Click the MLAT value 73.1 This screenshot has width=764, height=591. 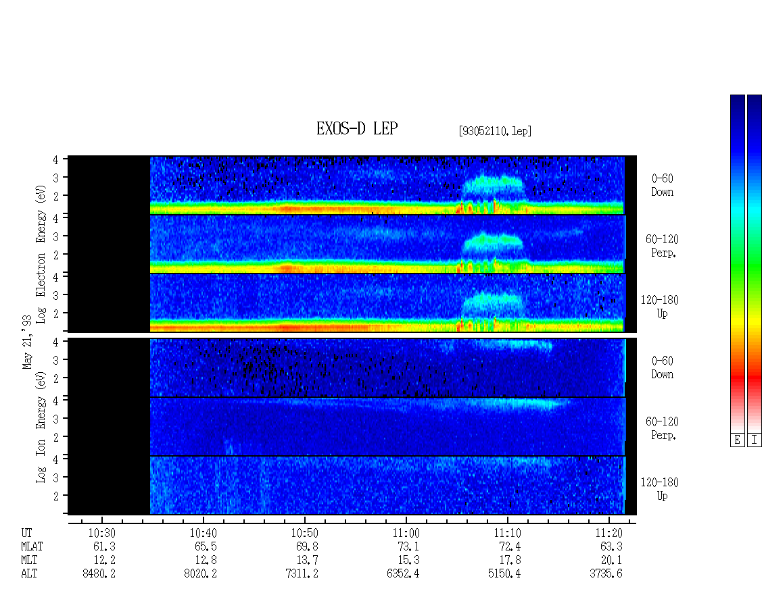coord(408,546)
